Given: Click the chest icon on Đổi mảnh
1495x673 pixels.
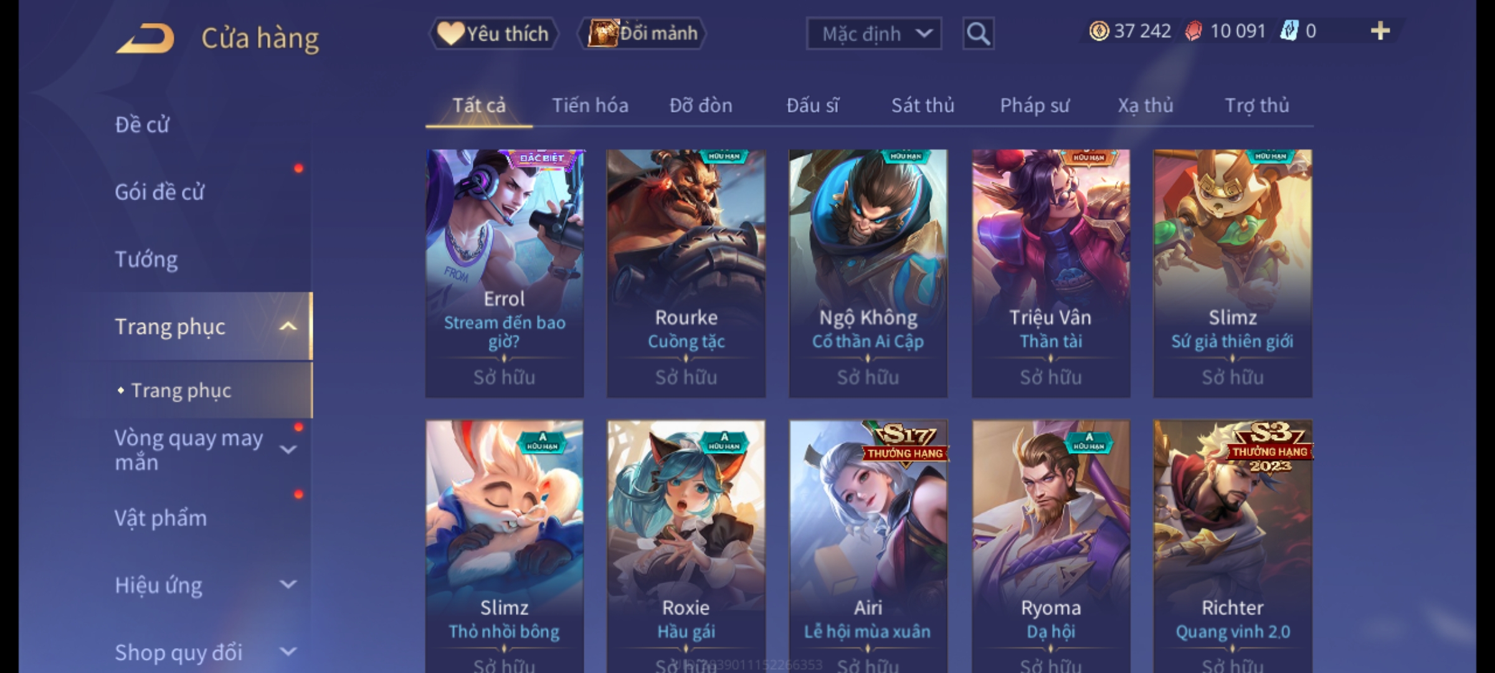Looking at the screenshot, I should 602,33.
